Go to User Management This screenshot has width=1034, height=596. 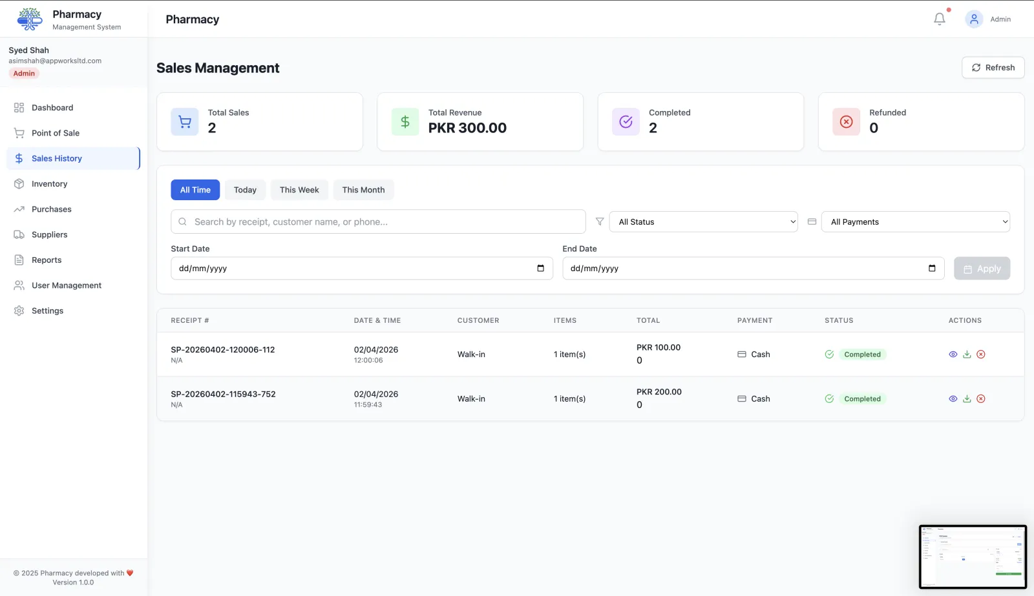(x=73, y=285)
